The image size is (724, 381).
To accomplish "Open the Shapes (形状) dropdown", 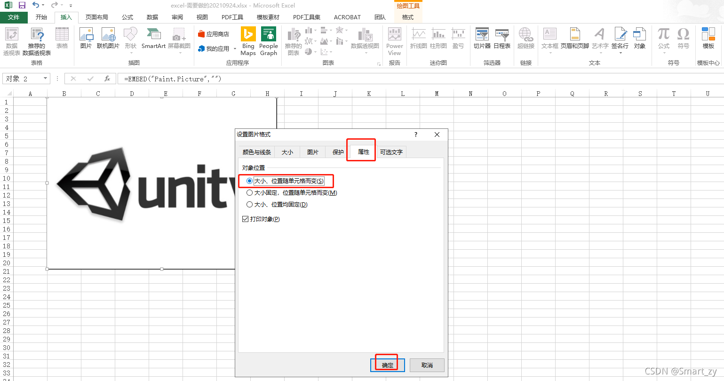I will (131, 40).
